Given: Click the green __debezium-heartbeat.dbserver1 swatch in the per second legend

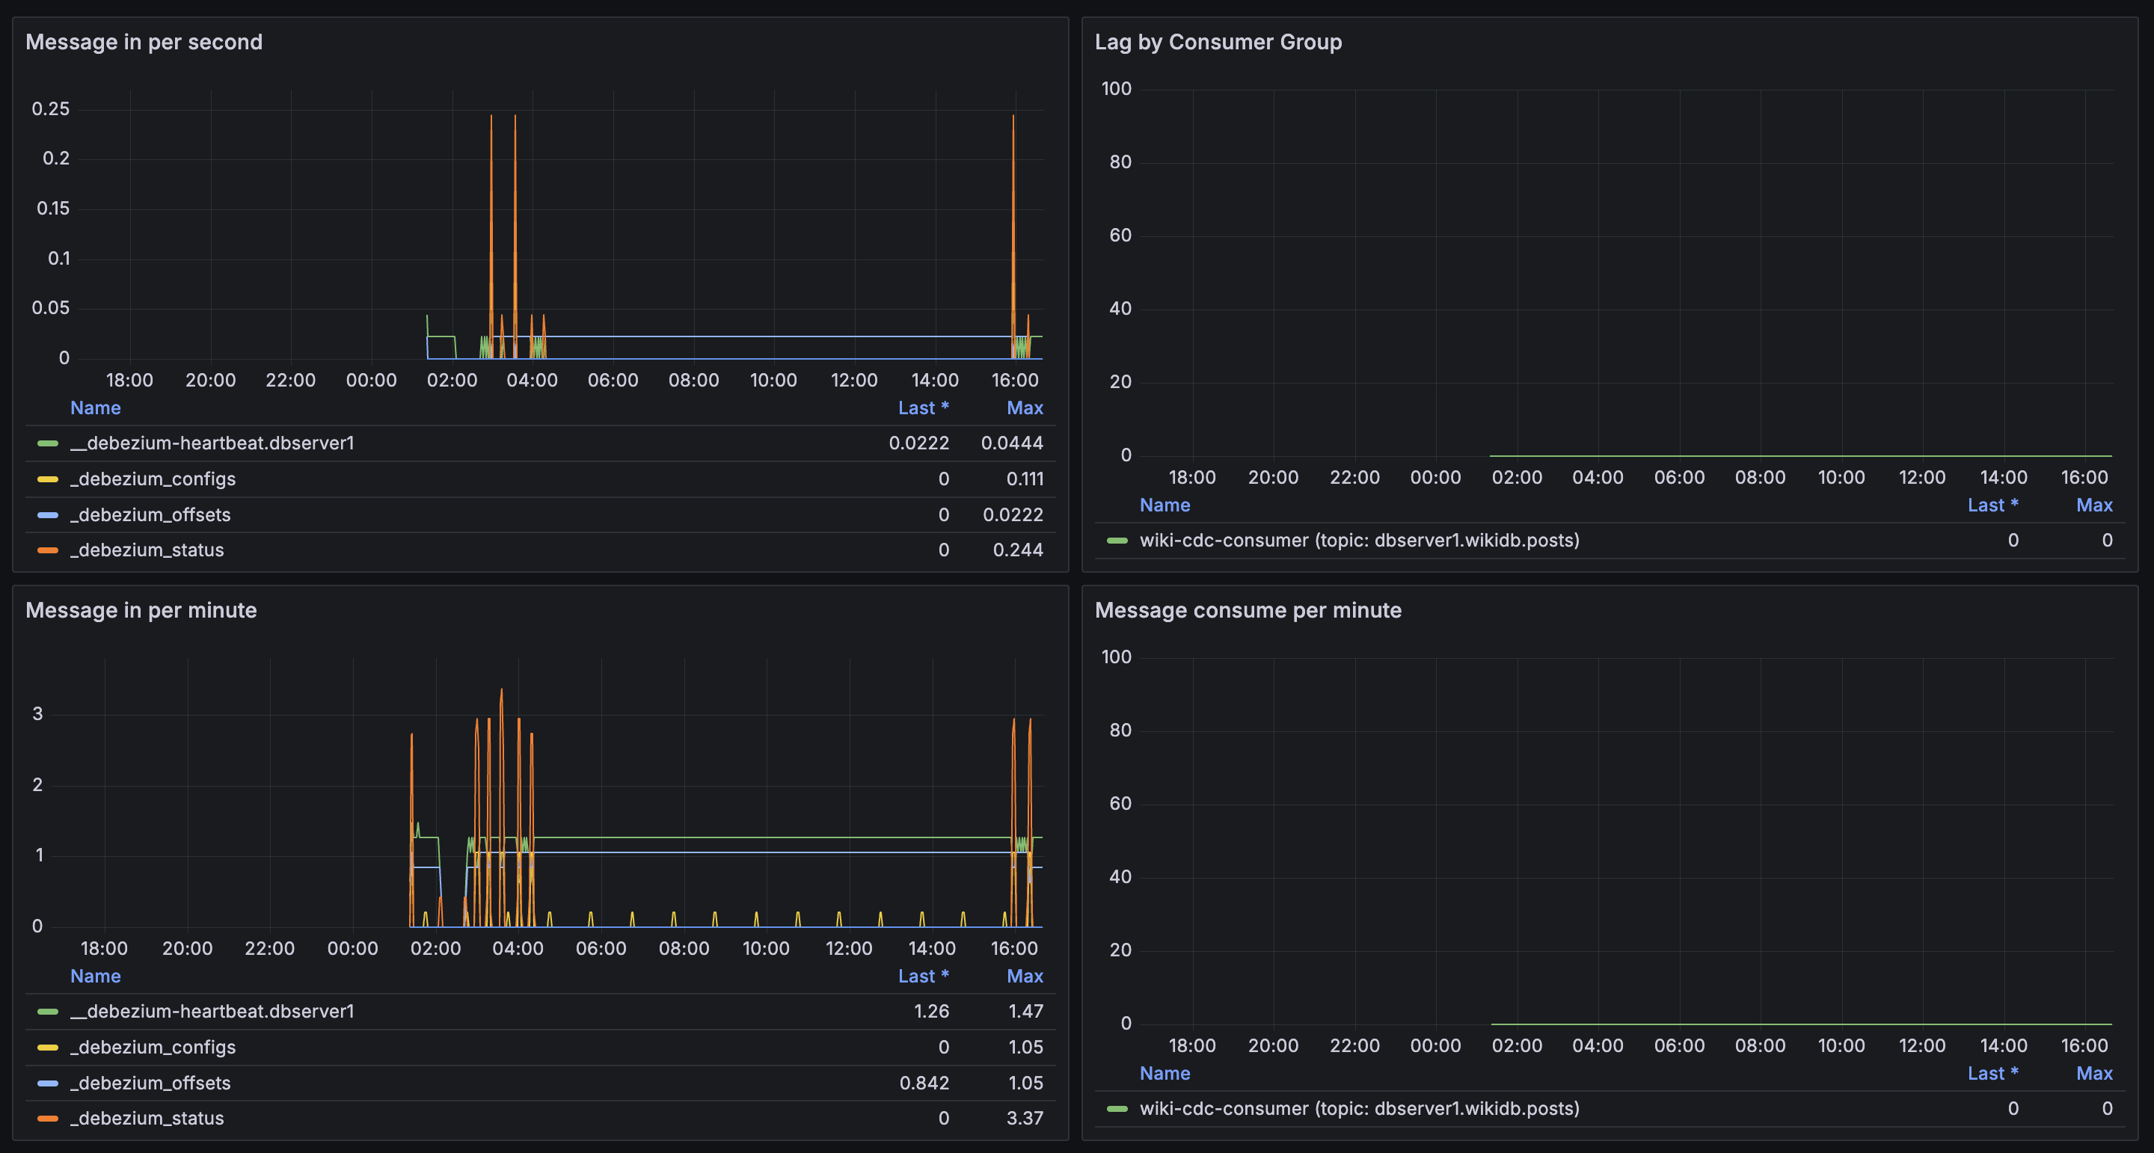Looking at the screenshot, I should [x=48, y=443].
